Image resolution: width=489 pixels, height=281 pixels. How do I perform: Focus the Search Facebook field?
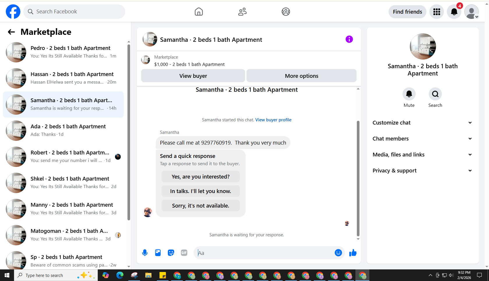[74, 12]
